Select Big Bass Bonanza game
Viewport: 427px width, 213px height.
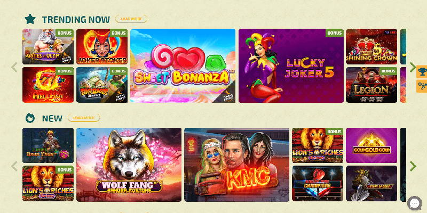click(x=102, y=85)
